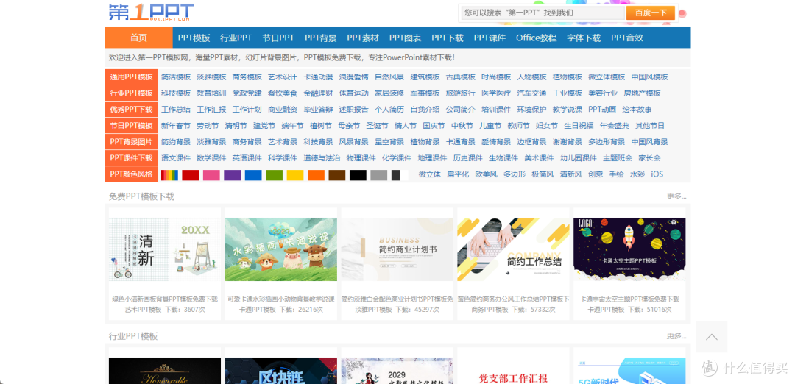Open the PPT素材 navigation item
Image resolution: width=795 pixels, height=384 pixels.
363,38
